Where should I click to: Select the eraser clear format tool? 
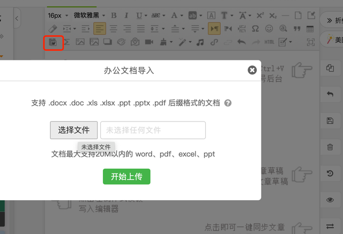[53, 28]
